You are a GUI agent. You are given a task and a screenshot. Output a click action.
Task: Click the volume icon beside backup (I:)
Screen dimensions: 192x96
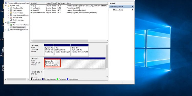pos(31,8)
